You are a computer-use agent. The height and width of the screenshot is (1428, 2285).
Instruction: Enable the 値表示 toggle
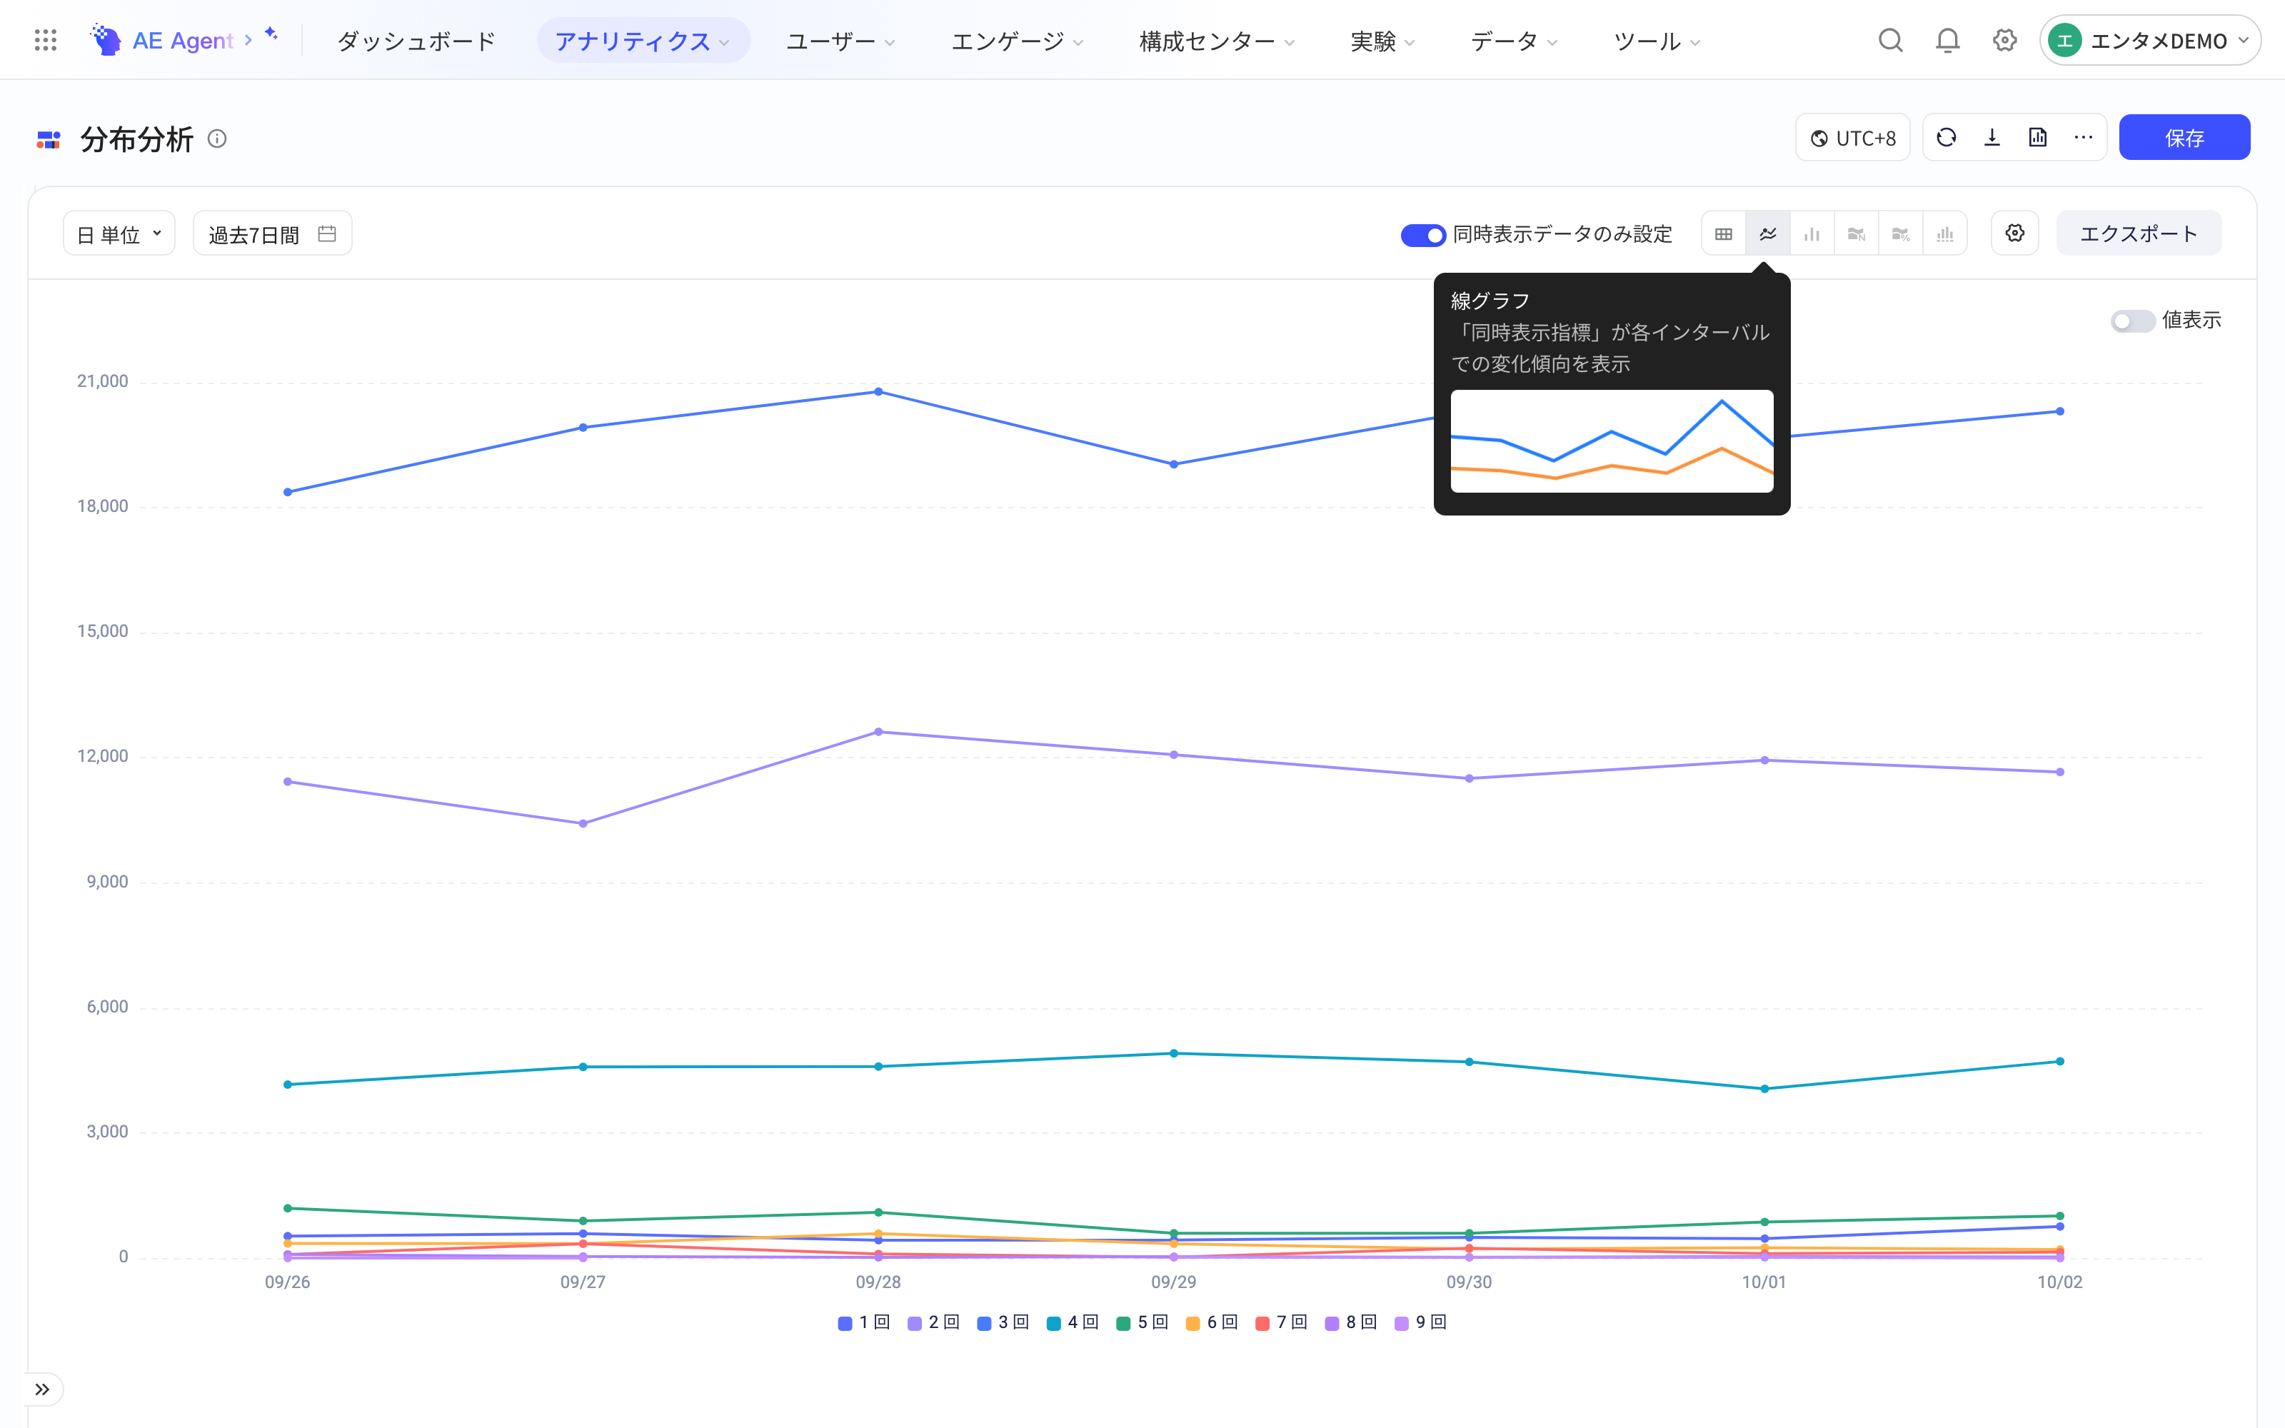(x=2132, y=321)
